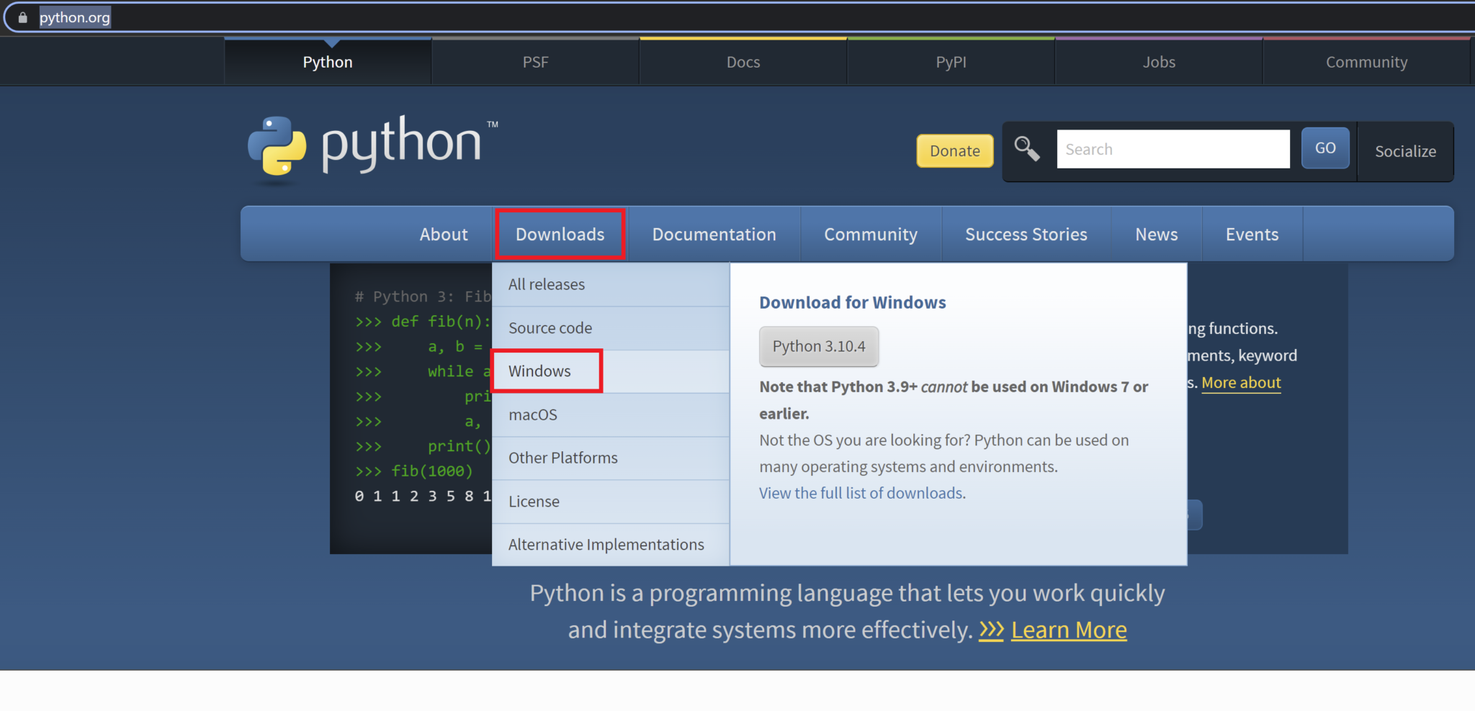
Task: Open the Jobs section
Action: pyautogui.click(x=1158, y=62)
